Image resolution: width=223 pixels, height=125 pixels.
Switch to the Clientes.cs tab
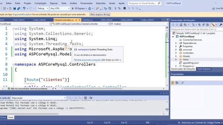pyautogui.click(x=87, y=20)
